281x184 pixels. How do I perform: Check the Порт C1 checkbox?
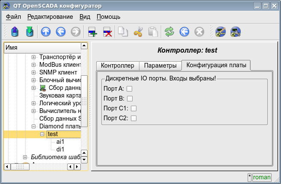click(x=133, y=108)
